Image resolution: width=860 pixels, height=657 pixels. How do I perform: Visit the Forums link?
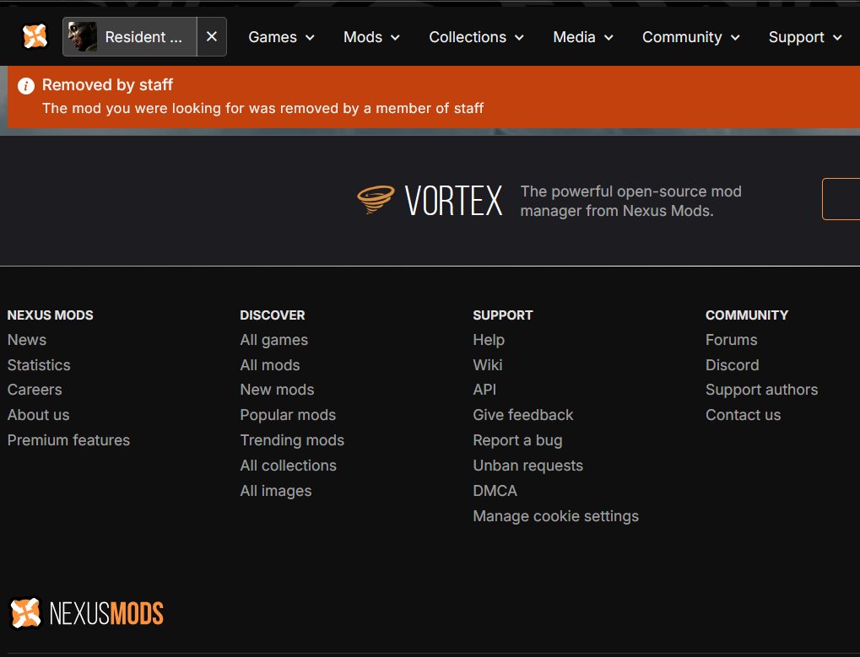(x=732, y=340)
